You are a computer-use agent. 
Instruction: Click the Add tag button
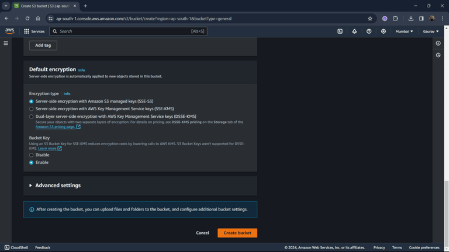tap(43, 45)
